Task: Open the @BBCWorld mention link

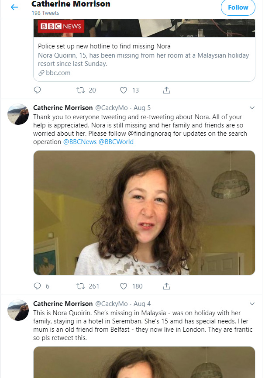Action: coord(116,142)
